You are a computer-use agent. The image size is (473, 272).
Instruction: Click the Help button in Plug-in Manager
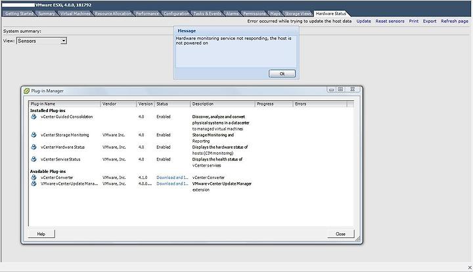[41, 234]
